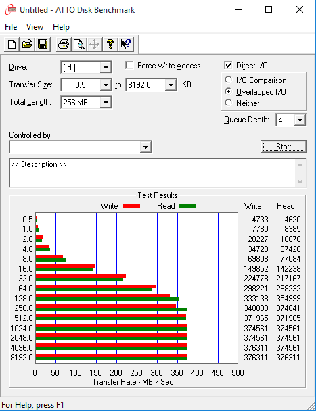Open the Help menu
This screenshot has width=316, height=411.
(x=61, y=27)
